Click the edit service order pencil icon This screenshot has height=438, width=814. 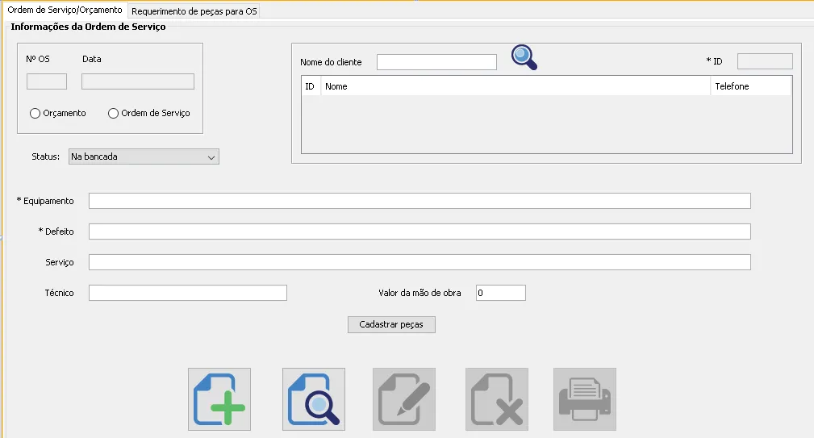pos(404,399)
